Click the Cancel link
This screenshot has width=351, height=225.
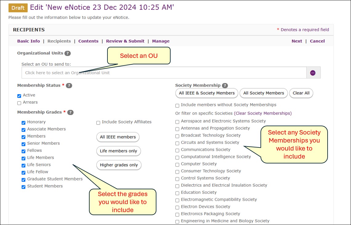coord(317,41)
